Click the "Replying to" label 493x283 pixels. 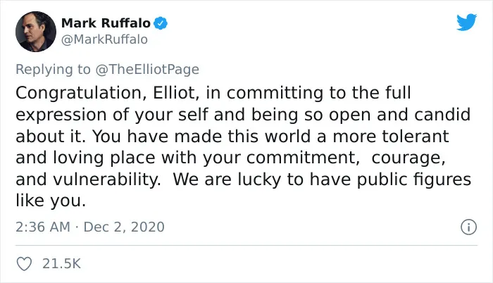pyautogui.click(x=53, y=70)
